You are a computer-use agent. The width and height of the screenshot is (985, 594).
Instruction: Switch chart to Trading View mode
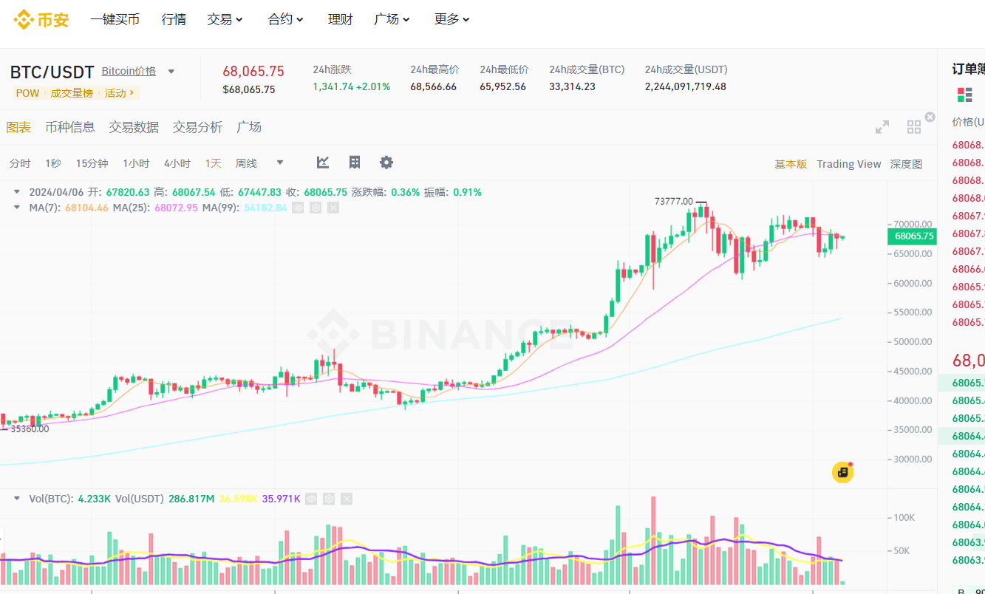pos(849,164)
